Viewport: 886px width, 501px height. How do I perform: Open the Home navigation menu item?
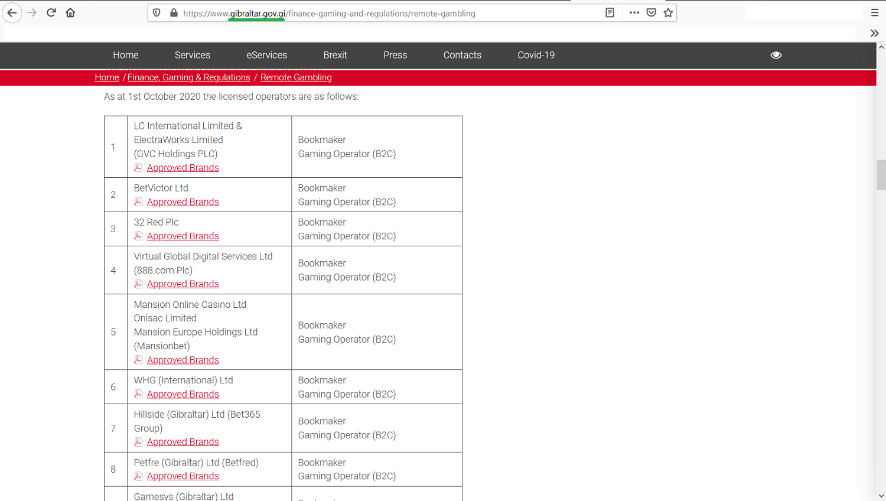point(126,55)
